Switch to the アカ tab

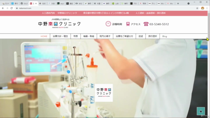pos(134,4)
